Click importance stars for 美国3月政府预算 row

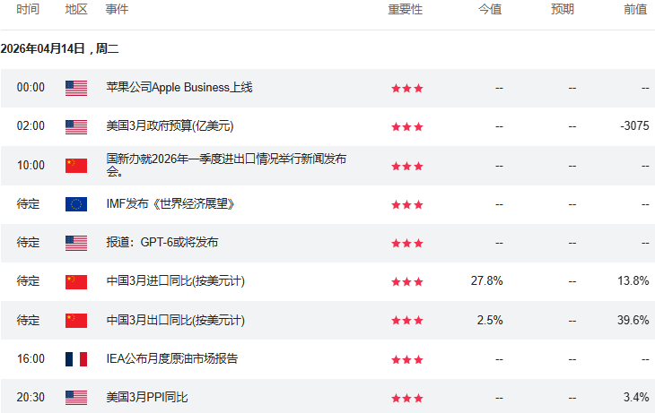pos(407,127)
